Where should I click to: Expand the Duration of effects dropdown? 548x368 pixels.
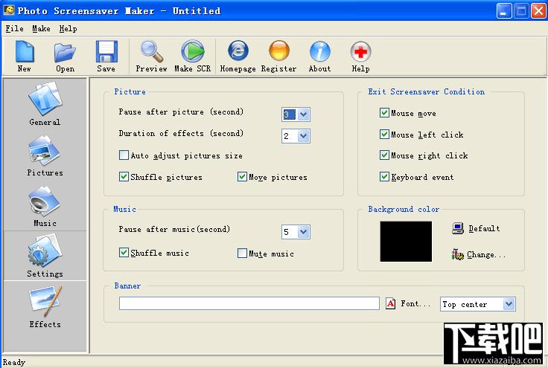coord(304,136)
